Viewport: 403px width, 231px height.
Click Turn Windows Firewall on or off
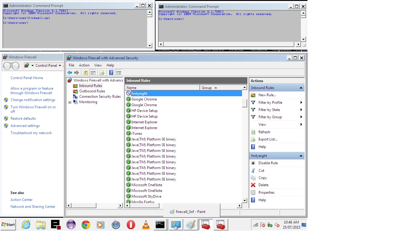pos(33,109)
